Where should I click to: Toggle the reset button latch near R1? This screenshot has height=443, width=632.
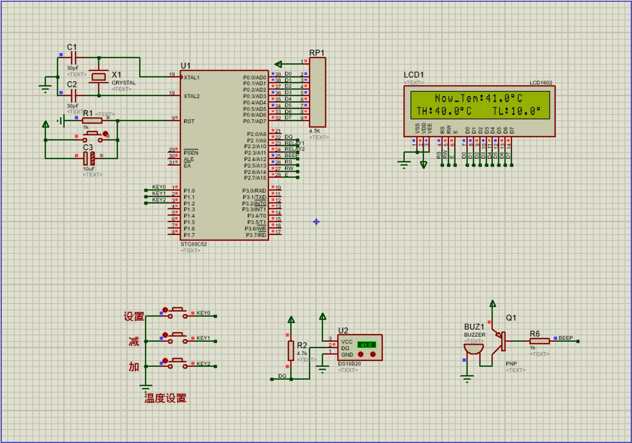click(x=105, y=133)
